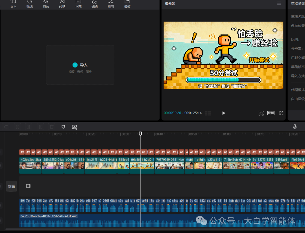Select audio clip labeled 1822
This screenshot has width=305, height=233.
point(202,205)
